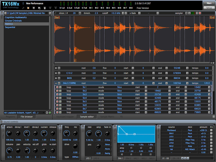Open the Programs tab
216x162 pixels.
pos(10,117)
